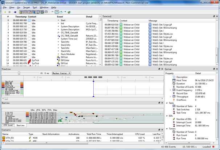
Task: Select event row 11 Num Modules
Action: tap(50, 54)
